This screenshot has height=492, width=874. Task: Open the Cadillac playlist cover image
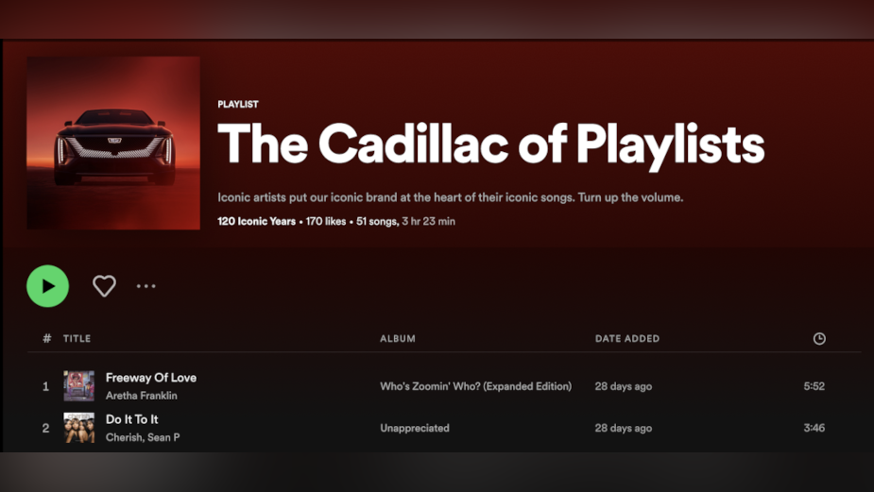pos(113,143)
